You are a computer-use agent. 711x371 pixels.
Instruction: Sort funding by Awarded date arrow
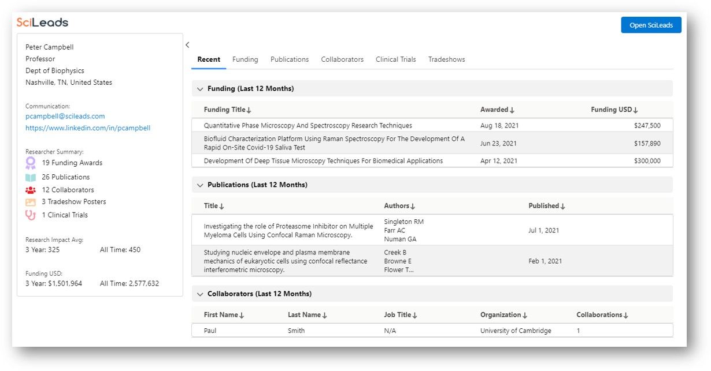point(512,110)
